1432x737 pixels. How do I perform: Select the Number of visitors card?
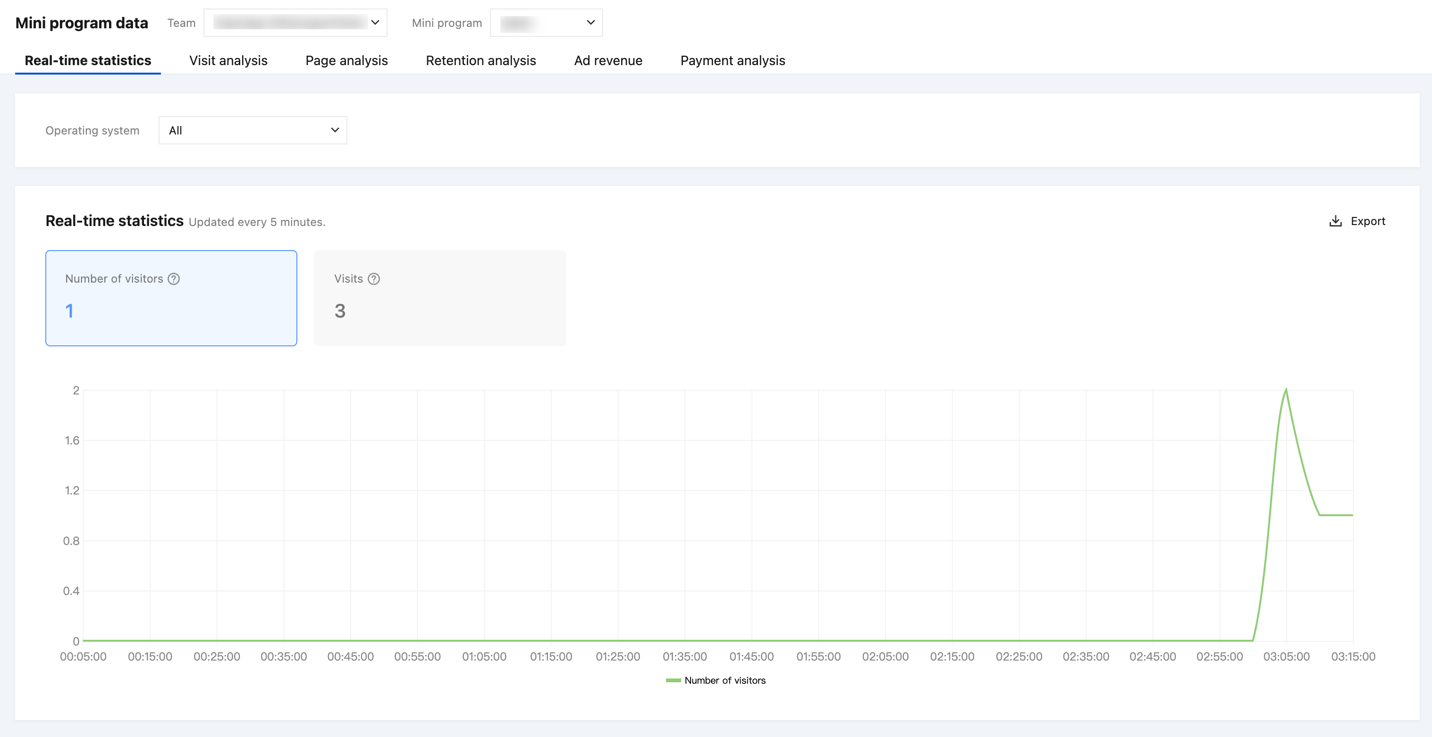click(x=171, y=298)
